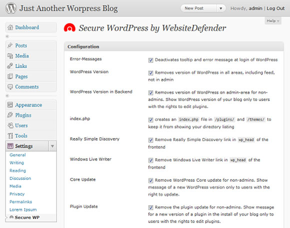Click the Links chain icon
The height and width of the screenshot is (228, 290).
[x=10, y=66]
